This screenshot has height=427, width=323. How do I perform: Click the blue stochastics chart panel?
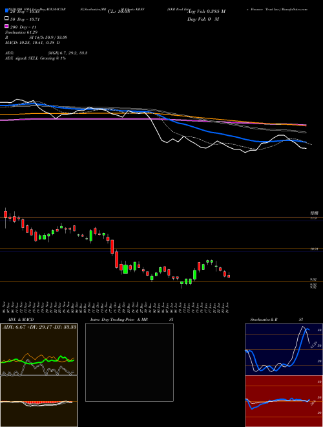(x=284, y=349)
